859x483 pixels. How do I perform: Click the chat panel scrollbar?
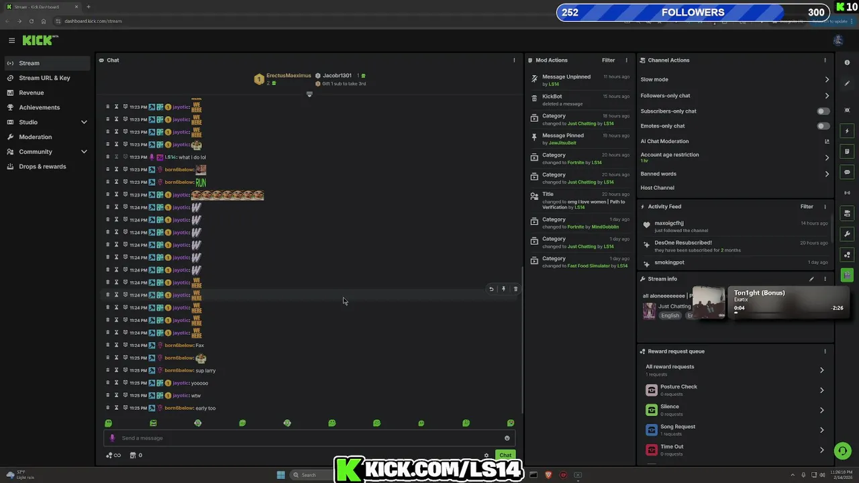[x=522, y=339]
